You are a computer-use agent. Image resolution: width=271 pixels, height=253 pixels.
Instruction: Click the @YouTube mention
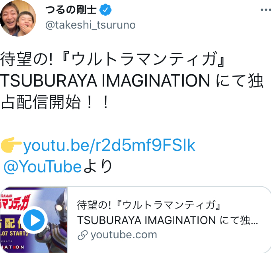point(42,166)
